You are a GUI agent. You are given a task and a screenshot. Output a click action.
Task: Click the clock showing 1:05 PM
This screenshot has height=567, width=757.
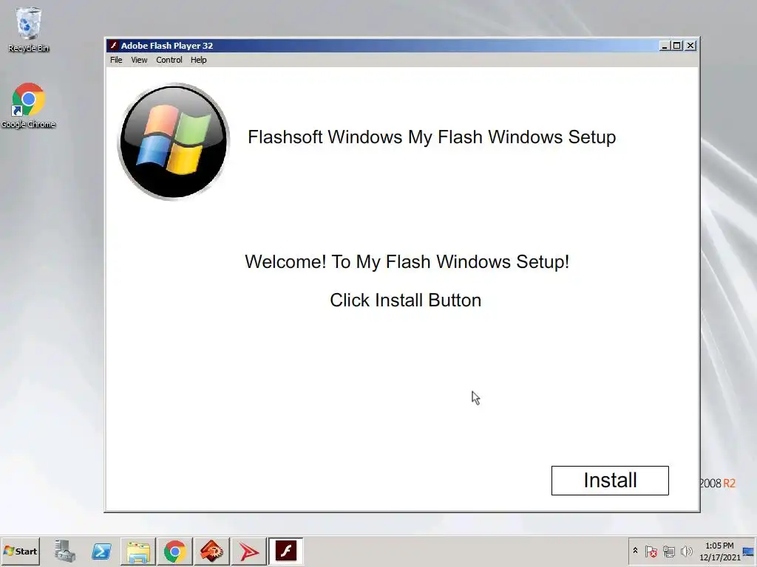click(x=719, y=551)
